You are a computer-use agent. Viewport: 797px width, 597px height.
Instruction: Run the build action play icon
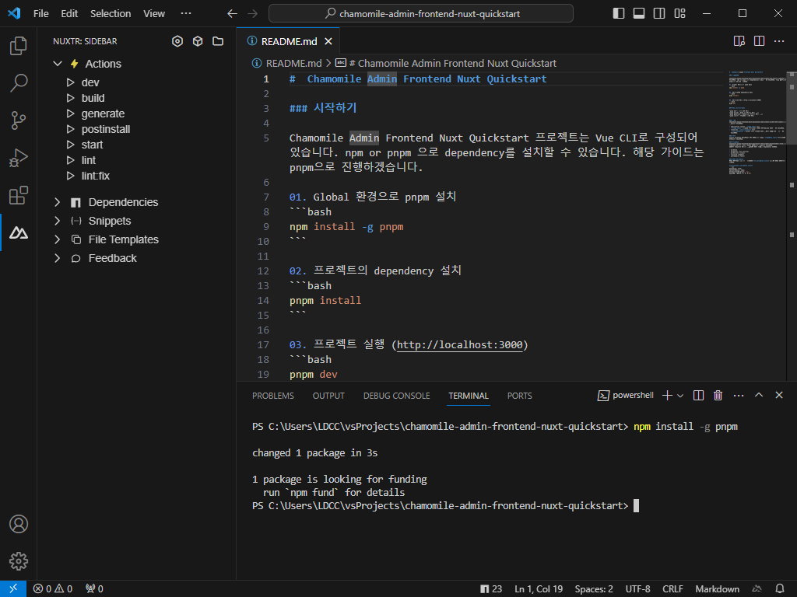71,98
